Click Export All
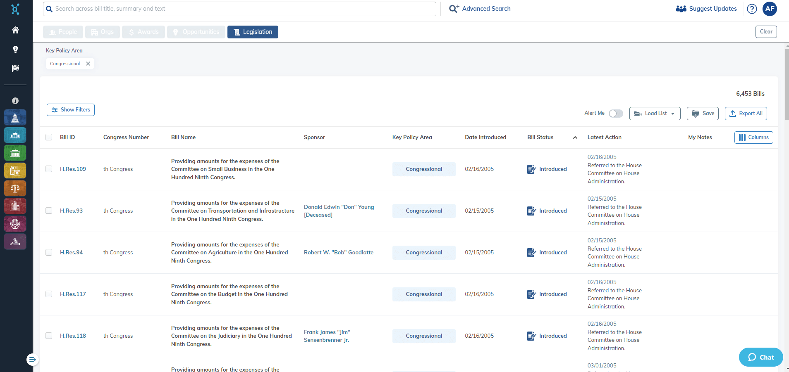This screenshot has width=789, height=372. 746,114
